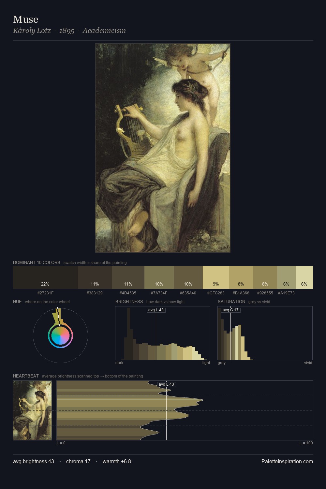
Task: Click the HUE section heading
Action: point(17,302)
